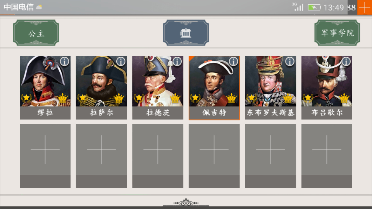Expand the bottom ornament pull-up handle
The width and height of the screenshot is (372, 209).
(x=186, y=202)
